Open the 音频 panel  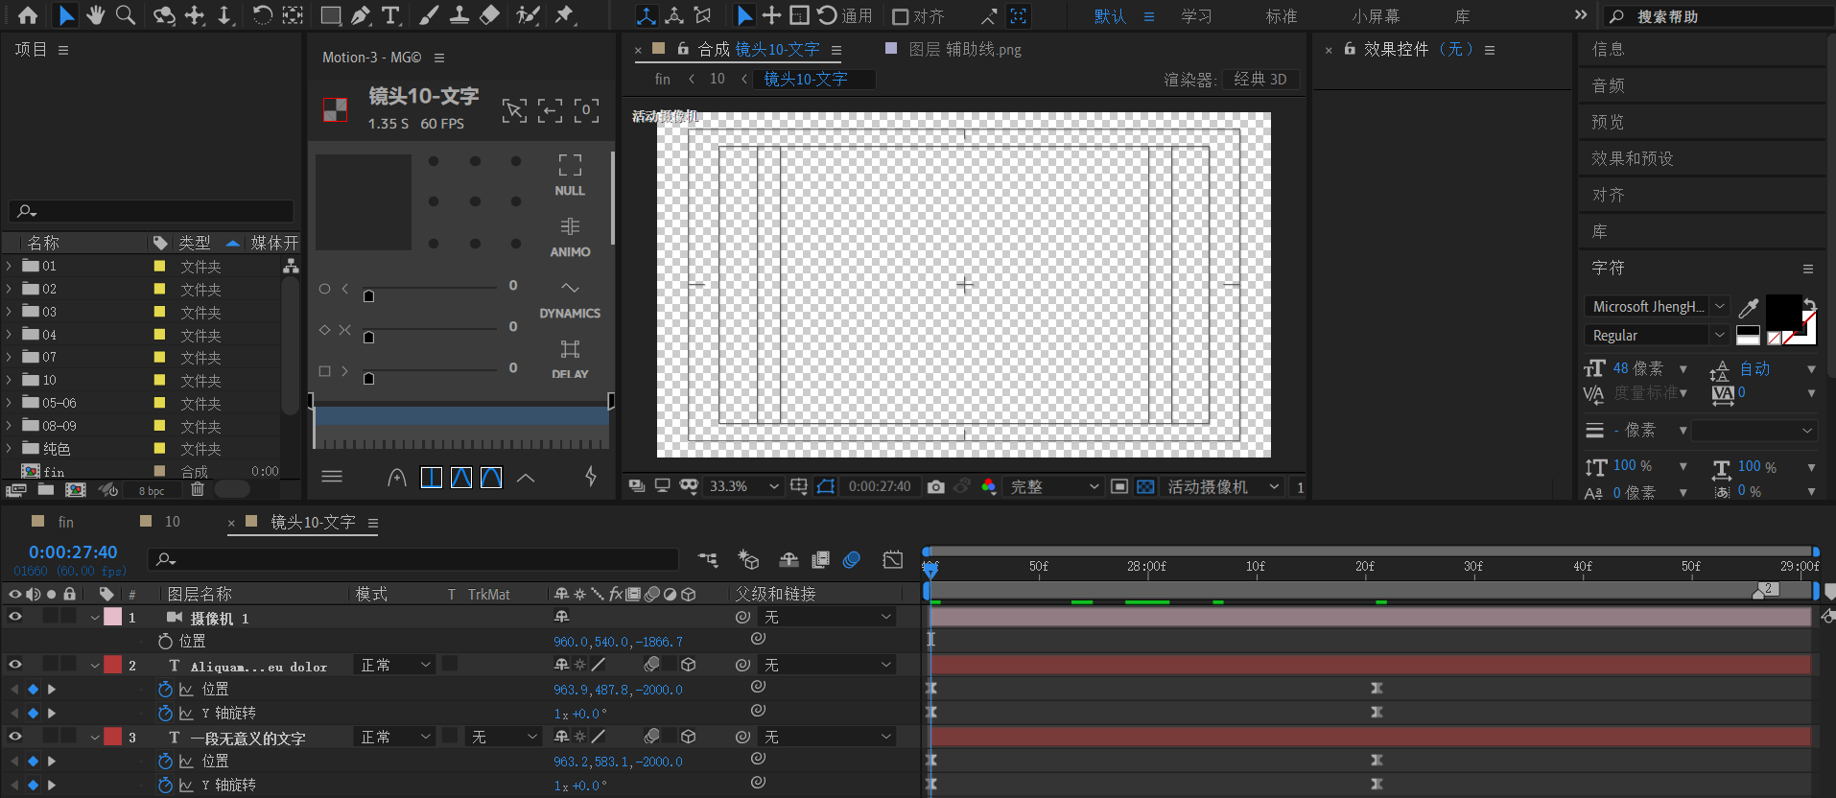point(1608,85)
